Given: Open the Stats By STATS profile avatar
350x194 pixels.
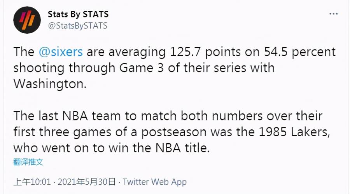Looking at the screenshot, I should (x=27, y=20).
